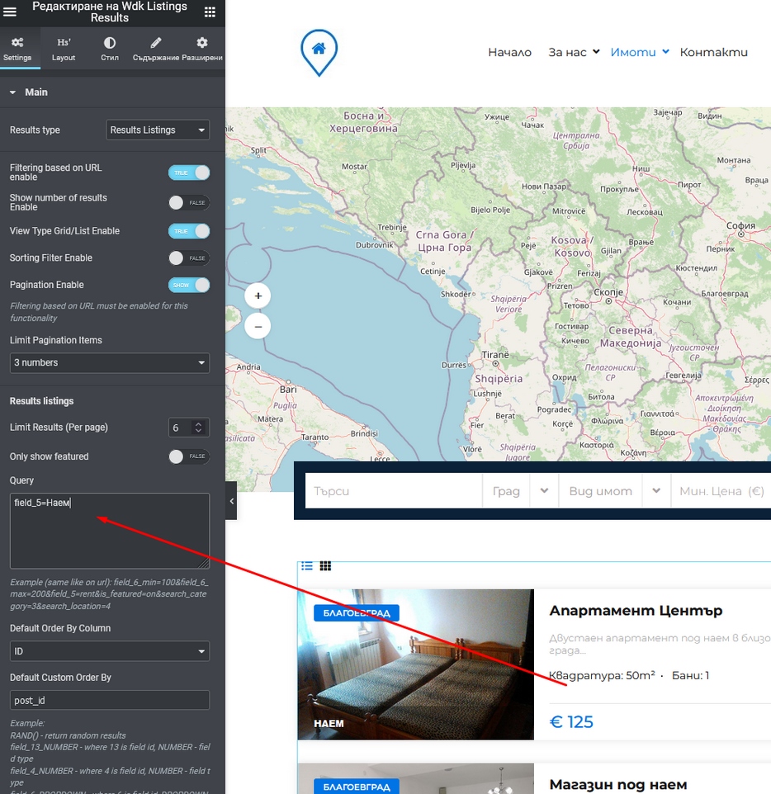Enable the Sorting Filter switch

(x=189, y=258)
